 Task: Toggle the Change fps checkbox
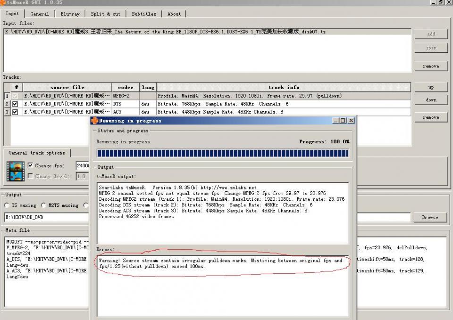(31, 165)
